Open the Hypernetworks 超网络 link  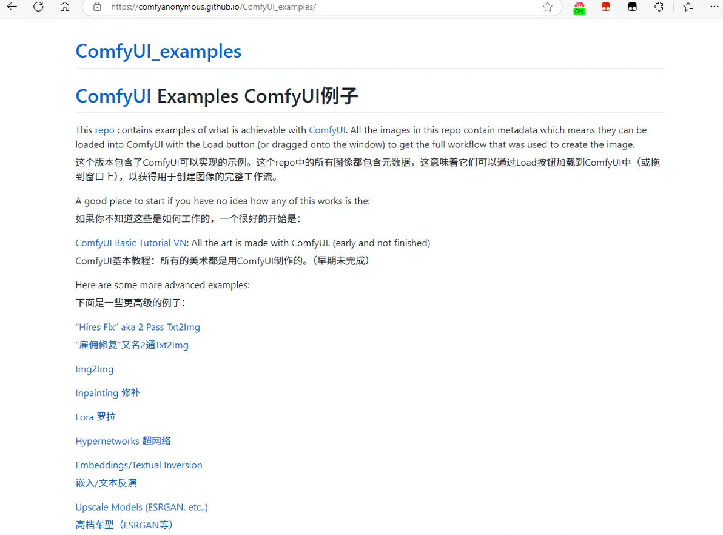click(123, 441)
